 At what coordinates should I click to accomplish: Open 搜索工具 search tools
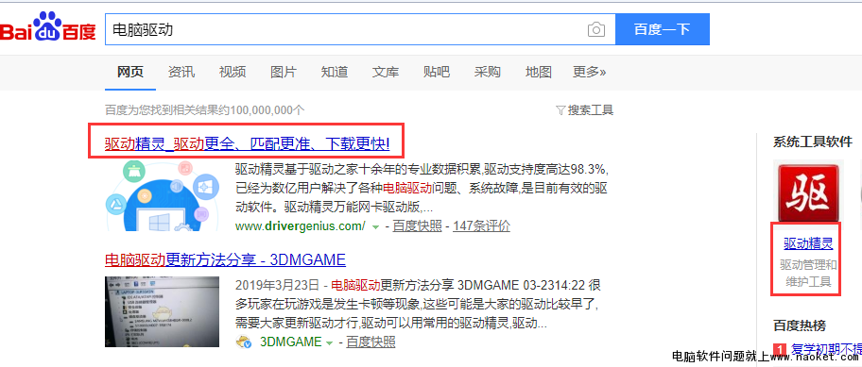[x=591, y=110]
